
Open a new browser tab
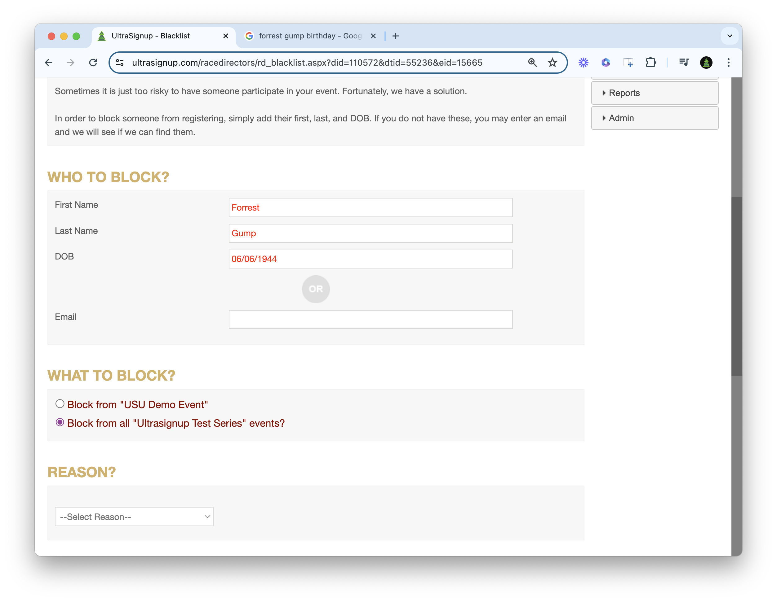(x=396, y=36)
